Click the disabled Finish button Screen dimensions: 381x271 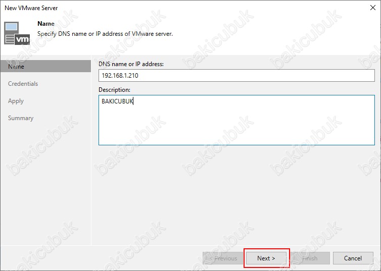pos(310,258)
